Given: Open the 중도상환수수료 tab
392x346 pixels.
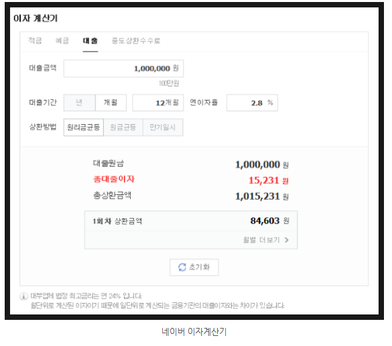Looking at the screenshot, I should pyautogui.click(x=136, y=40).
